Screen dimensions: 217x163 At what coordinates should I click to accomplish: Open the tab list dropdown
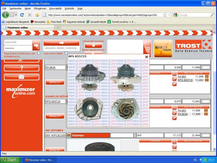pos(214,28)
